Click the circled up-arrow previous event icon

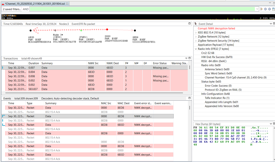pyautogui.click(x=269, y=9)
